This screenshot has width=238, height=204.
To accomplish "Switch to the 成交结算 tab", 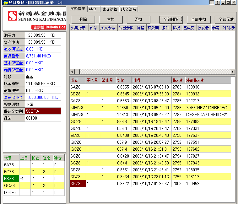I will tap(110, 9).
